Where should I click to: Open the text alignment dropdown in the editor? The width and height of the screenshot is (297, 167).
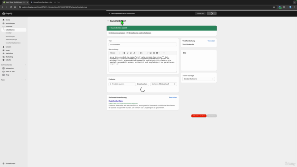(142, 53)
